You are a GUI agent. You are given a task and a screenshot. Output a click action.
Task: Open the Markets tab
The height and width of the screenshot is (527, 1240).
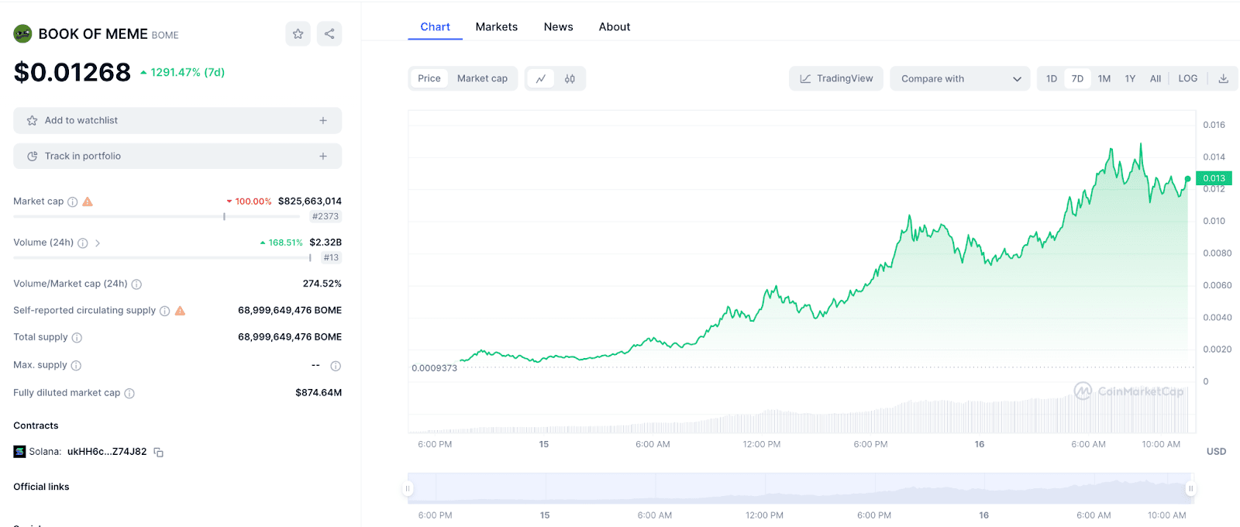point(497,26)
